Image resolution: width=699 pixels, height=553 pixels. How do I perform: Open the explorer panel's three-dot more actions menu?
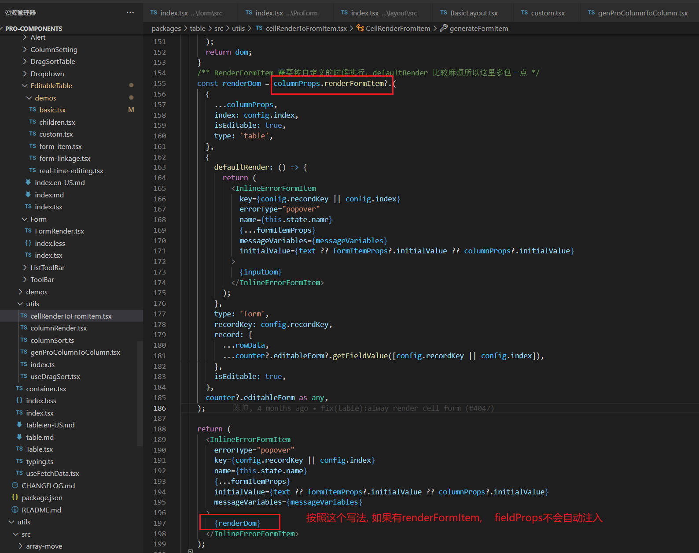pos(130,12)
